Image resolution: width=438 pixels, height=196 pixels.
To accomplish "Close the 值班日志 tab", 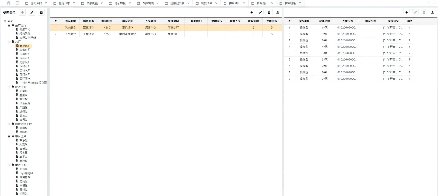I will (74, 3).
